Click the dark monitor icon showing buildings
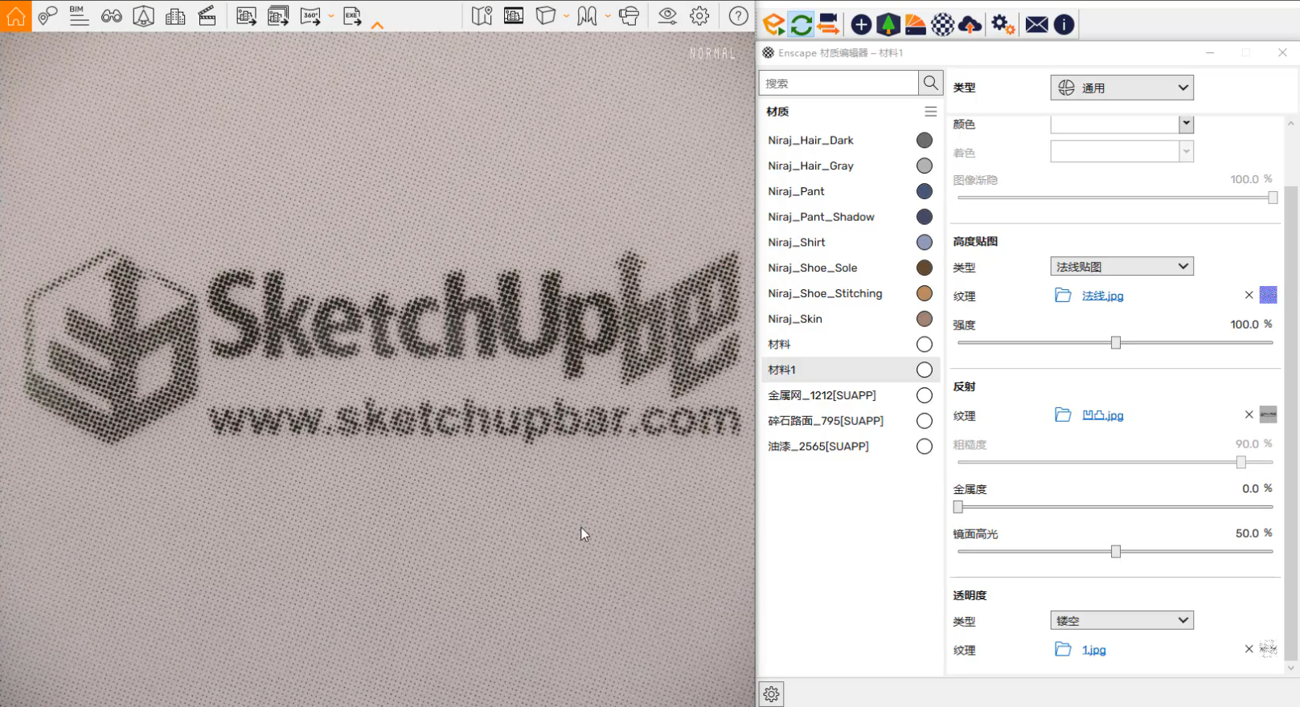 514,16
